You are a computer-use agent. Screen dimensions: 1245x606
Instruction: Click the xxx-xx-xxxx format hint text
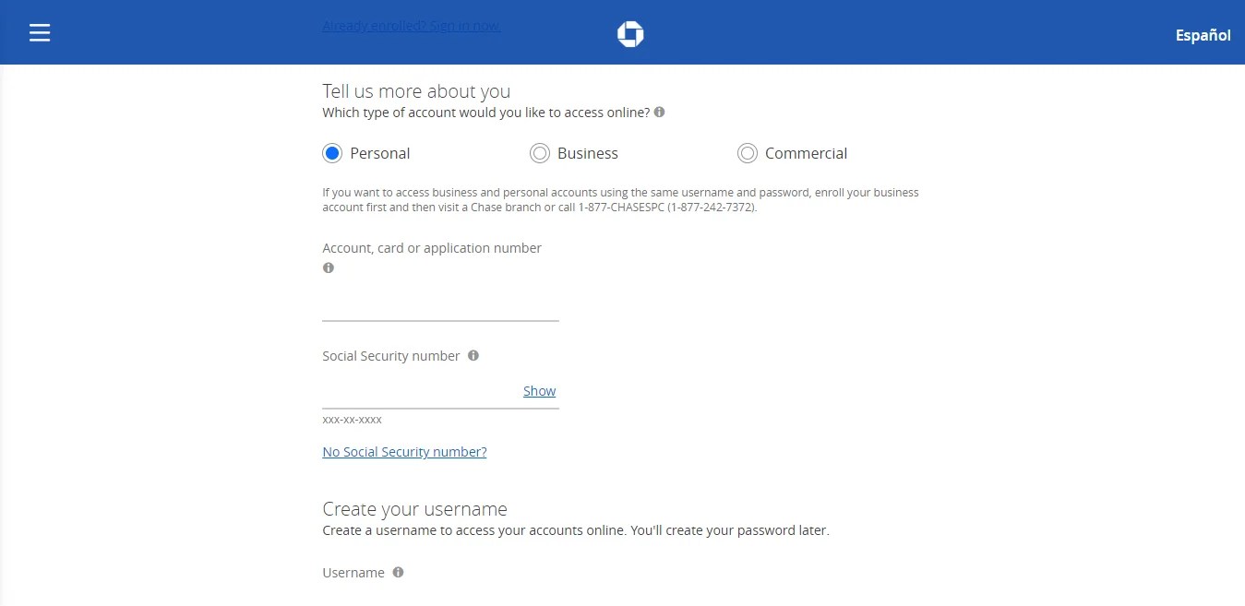click(352, 419)
